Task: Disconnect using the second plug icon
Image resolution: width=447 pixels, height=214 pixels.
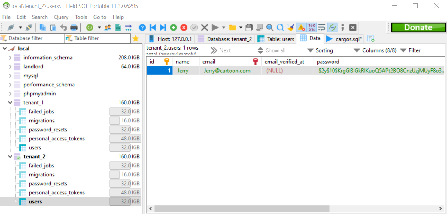Action: (29, 28)
